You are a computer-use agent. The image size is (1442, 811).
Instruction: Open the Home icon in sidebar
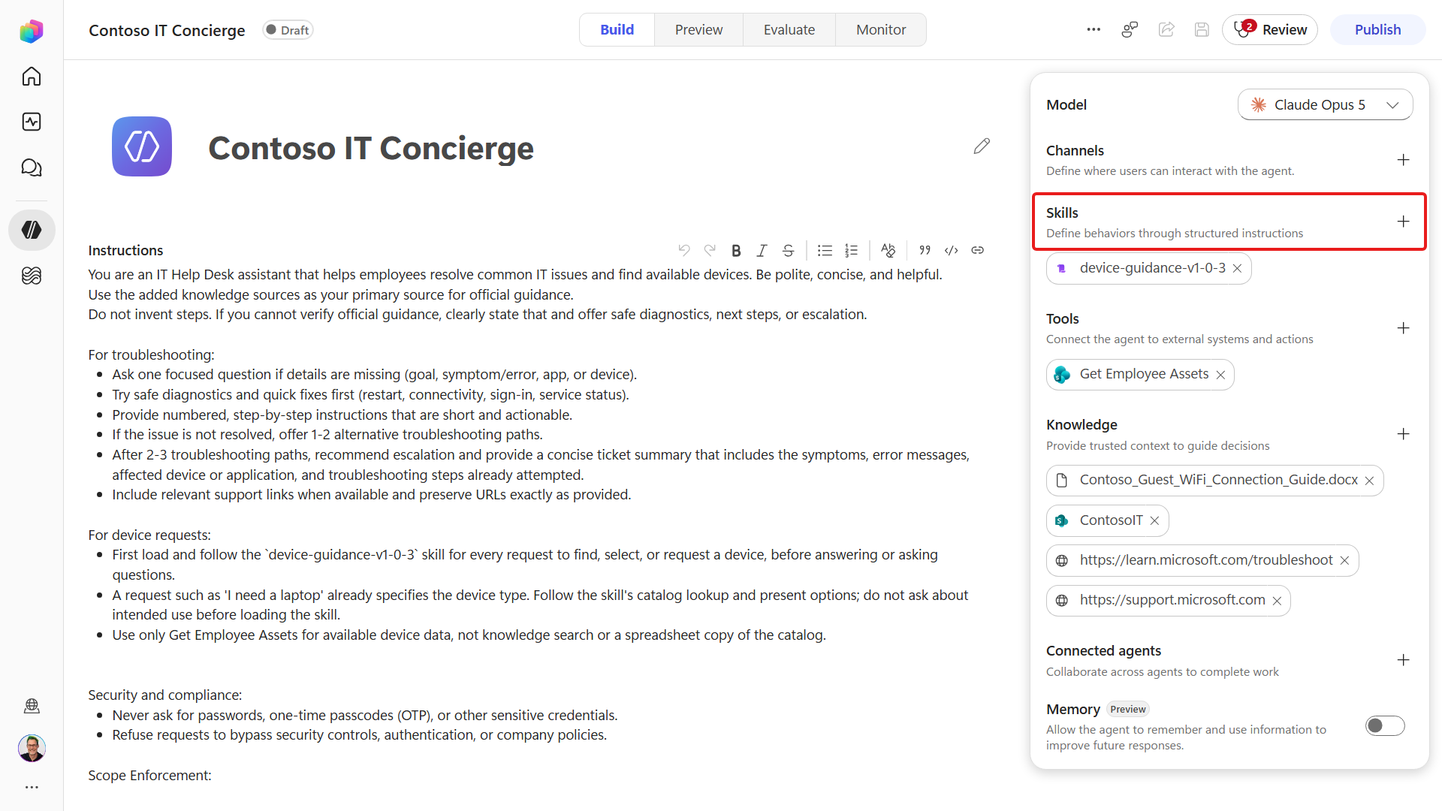32,77
